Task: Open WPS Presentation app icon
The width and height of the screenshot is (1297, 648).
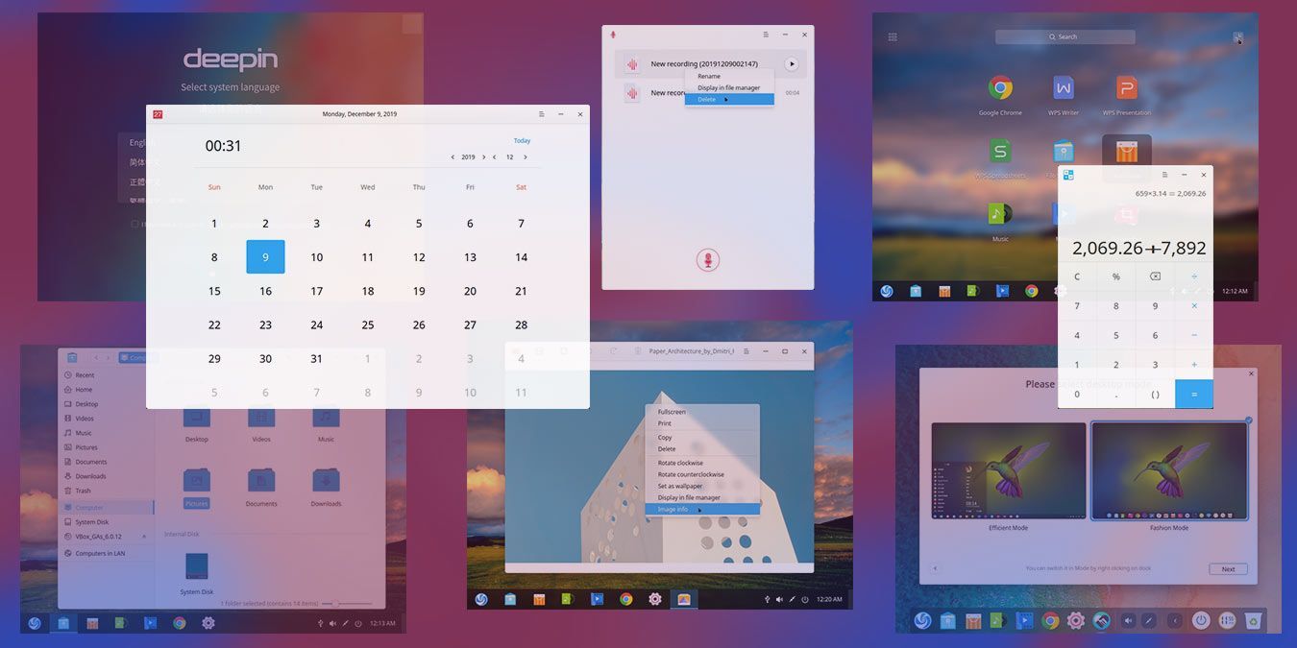Action: click(1126, 89)
